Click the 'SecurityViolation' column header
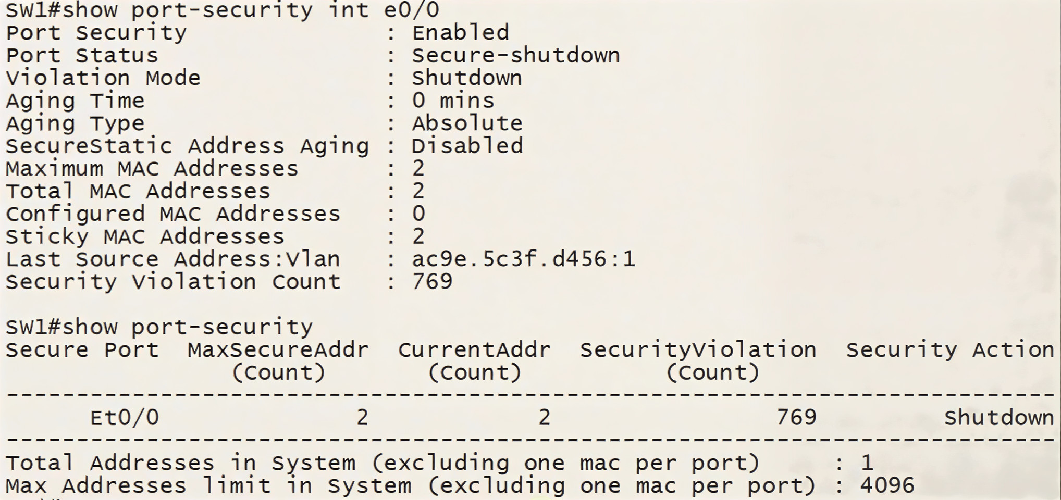The height and width of the screenshot is (500, 1061). pos(698,350)
